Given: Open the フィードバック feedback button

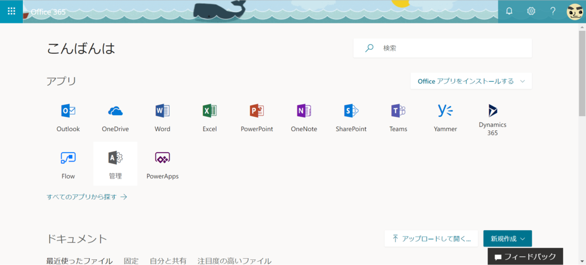Looking at the screenshot, I should coord(525,257).
